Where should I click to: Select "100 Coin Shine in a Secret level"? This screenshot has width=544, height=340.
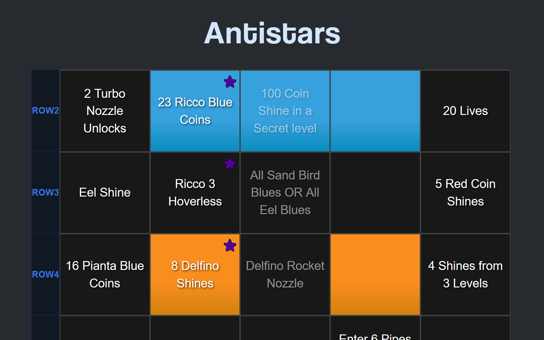285,110
